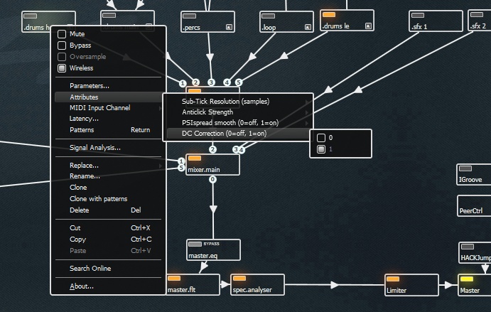Click the orange LED on the Limiter machine

[x=392, y=279]
